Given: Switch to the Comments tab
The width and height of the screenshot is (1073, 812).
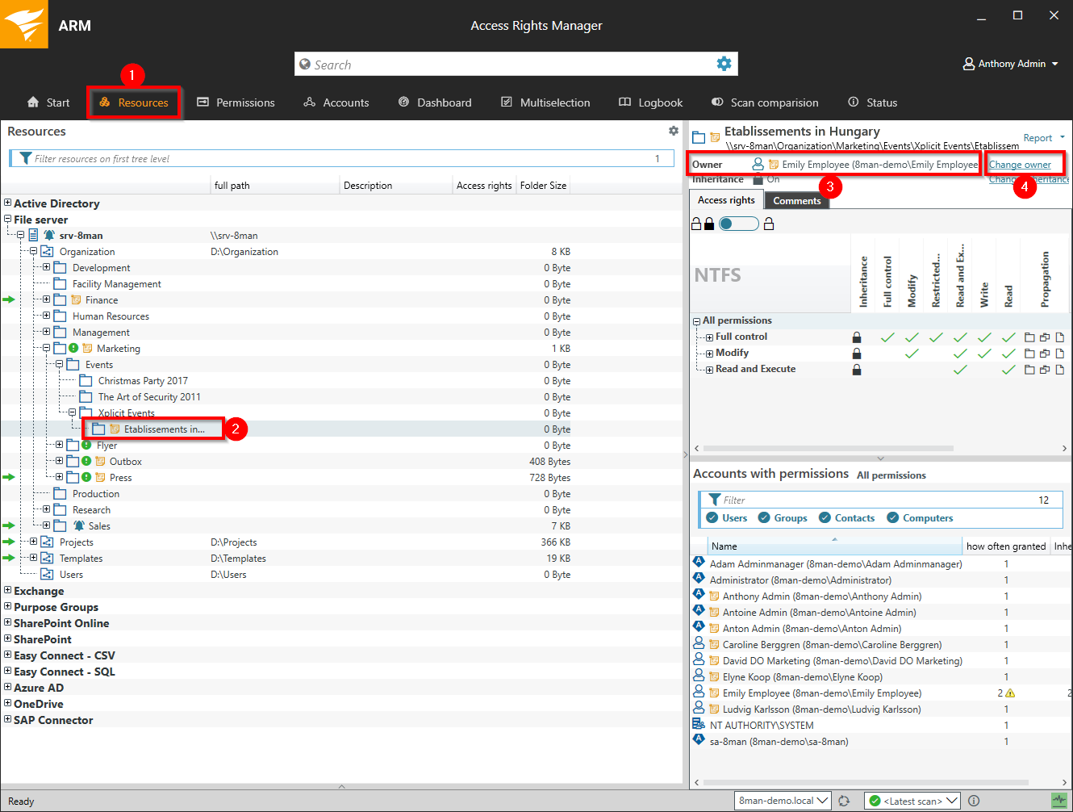Looking at the screenshot, I should click(x=796, y=201).
